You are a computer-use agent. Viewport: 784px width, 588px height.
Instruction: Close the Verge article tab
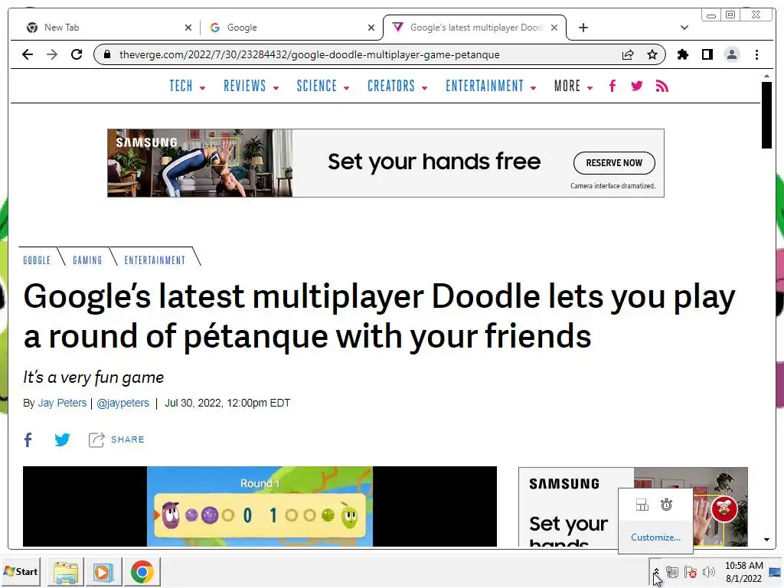[x=554, y=28]
